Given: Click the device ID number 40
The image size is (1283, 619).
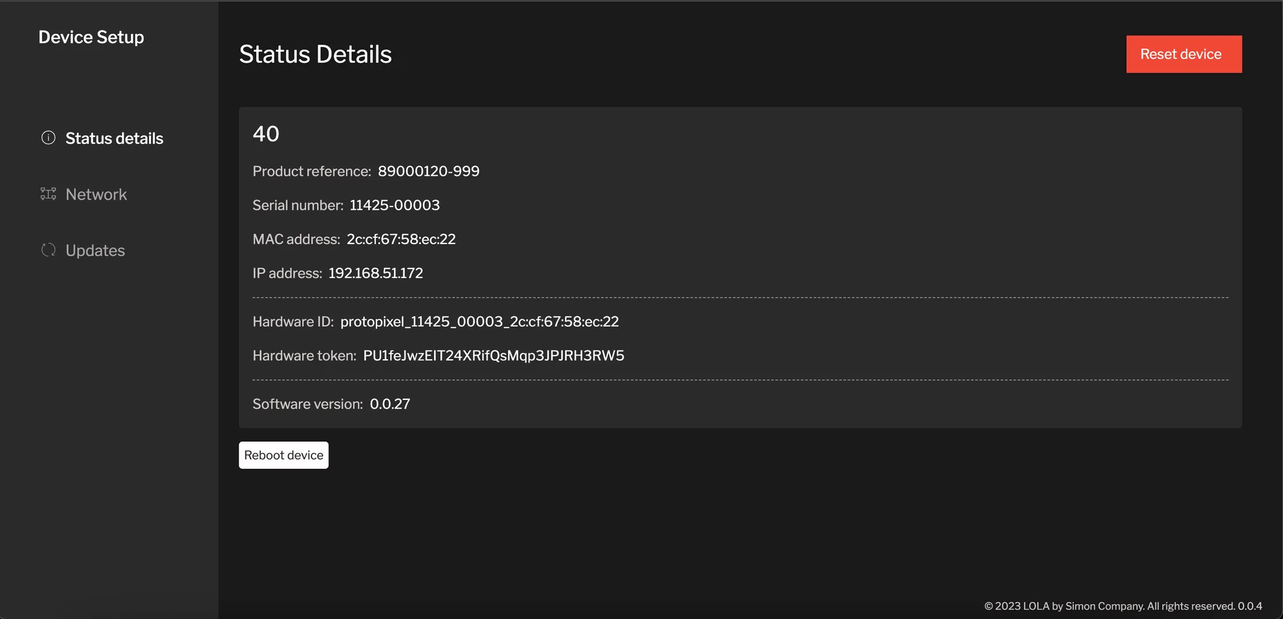Looking at the screenshot, I should [266, 134].
